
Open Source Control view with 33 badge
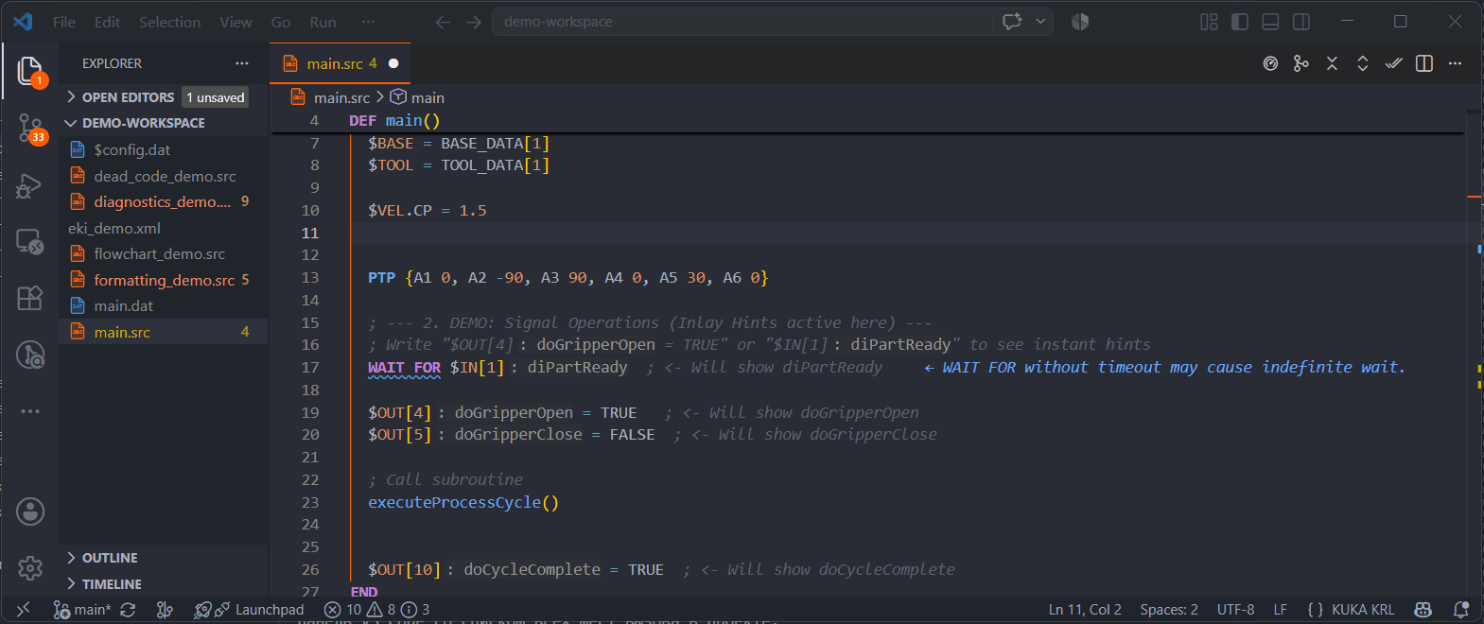pyautogui.click(x=30, y=129)
